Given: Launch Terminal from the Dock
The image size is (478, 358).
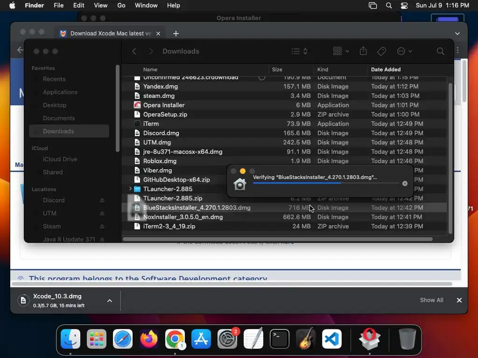Looking at the screenshot, I should pos(280,339).
